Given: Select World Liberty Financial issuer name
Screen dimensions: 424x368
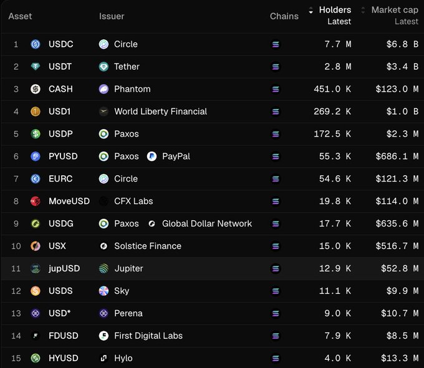Looking at the screenshot, I should point(161,112).
